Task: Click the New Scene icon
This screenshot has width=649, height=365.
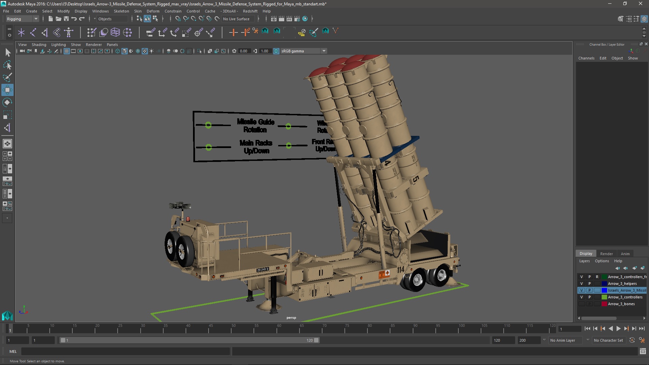Action: (50, 19)
